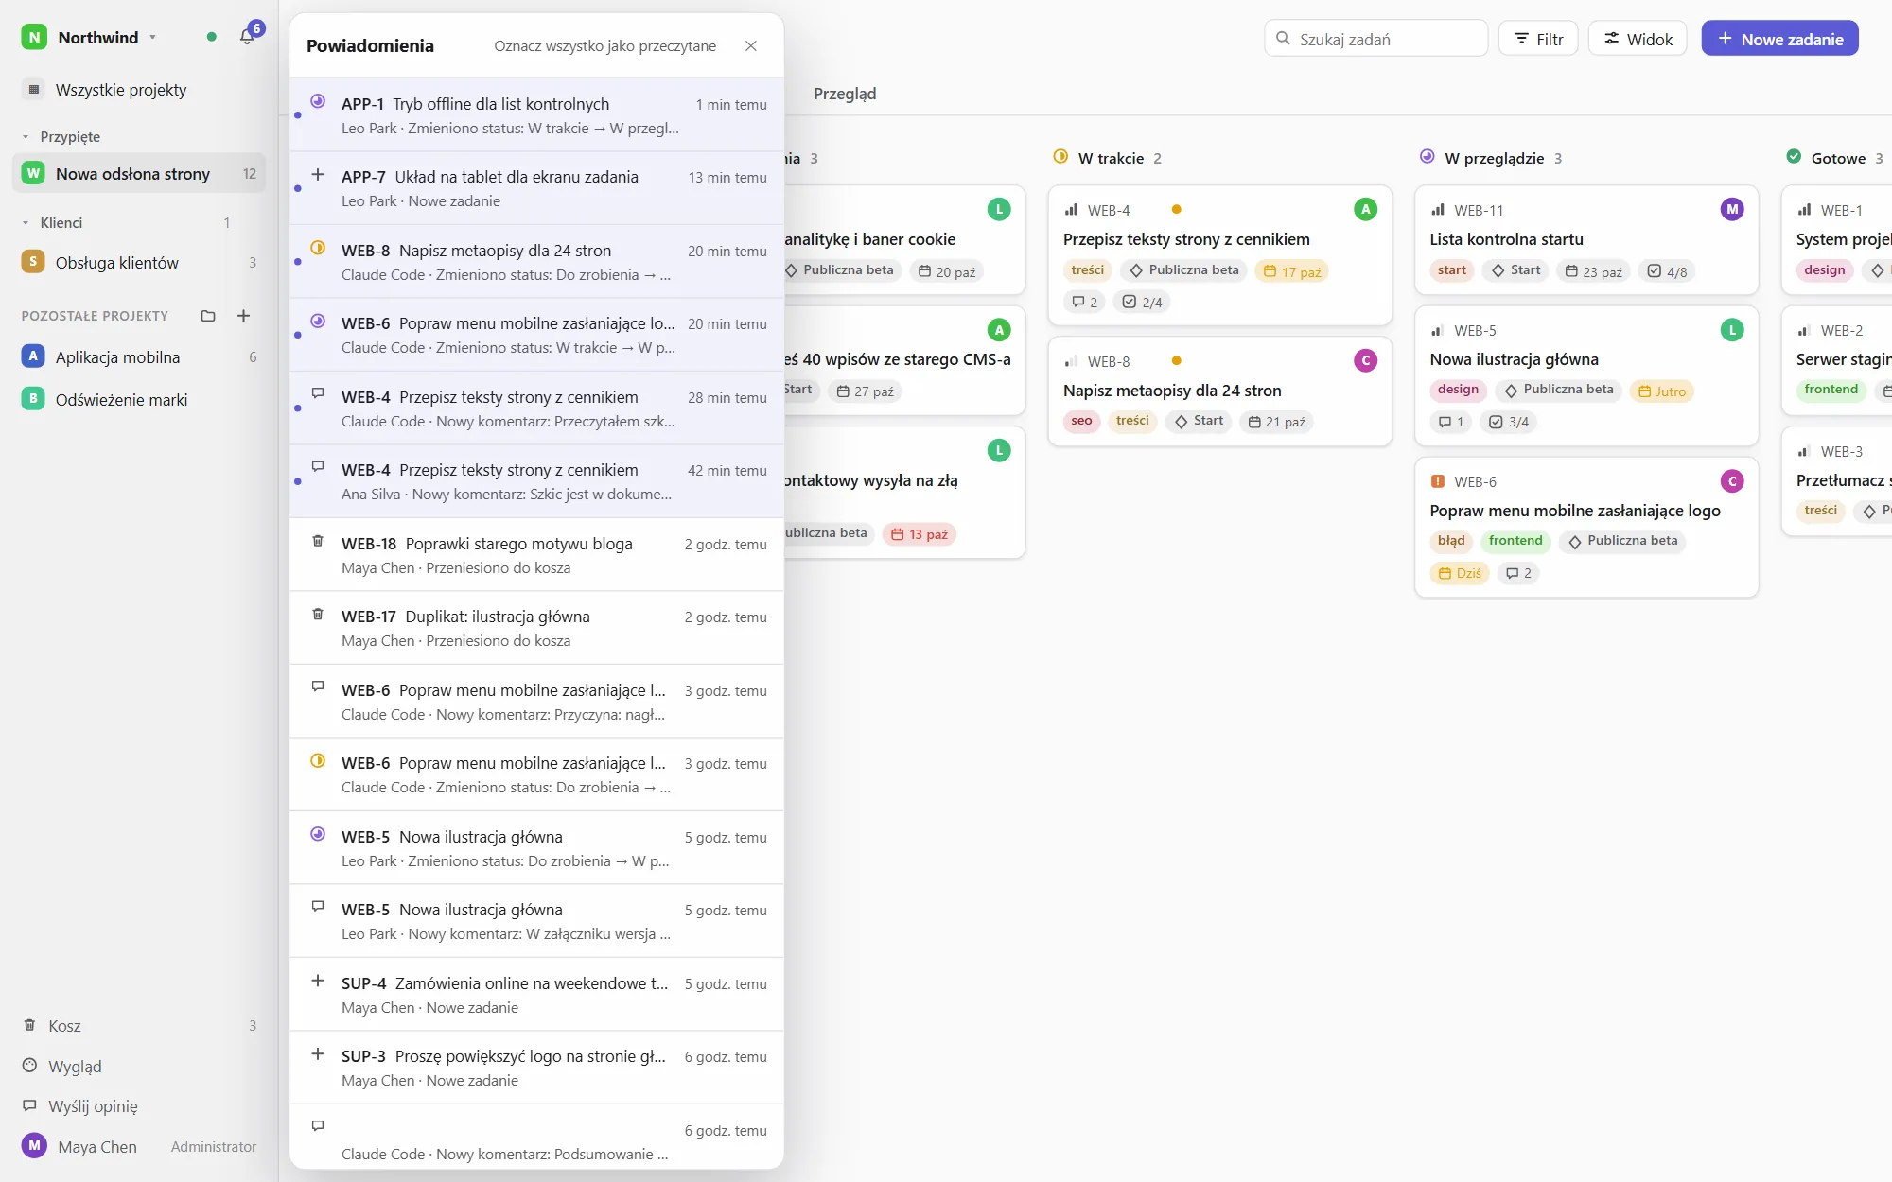Screen dimensions: 1892x1182
Task: Add project with plus icon beside Pozostałe projekty
Action: tap(244, 316)
